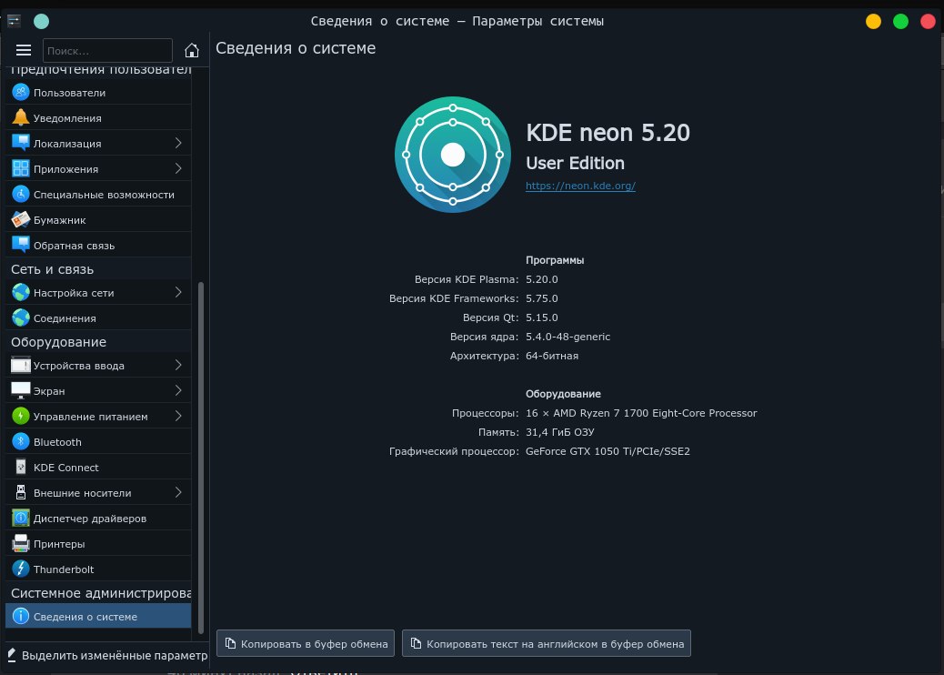Expand the Управление питанием submenu arrow
Screen dimensions: 944x675
[178, 416]
